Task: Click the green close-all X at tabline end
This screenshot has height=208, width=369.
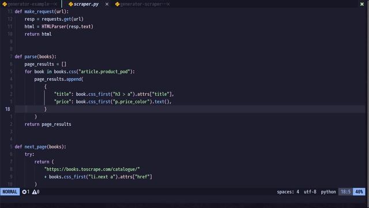Action: [x=362, y=4]
